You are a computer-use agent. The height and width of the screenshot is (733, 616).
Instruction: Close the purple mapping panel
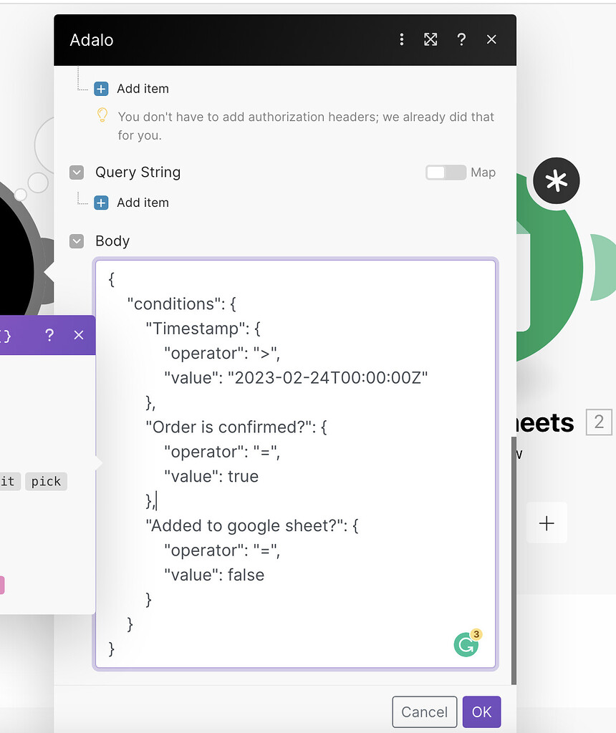coord(79,335)
